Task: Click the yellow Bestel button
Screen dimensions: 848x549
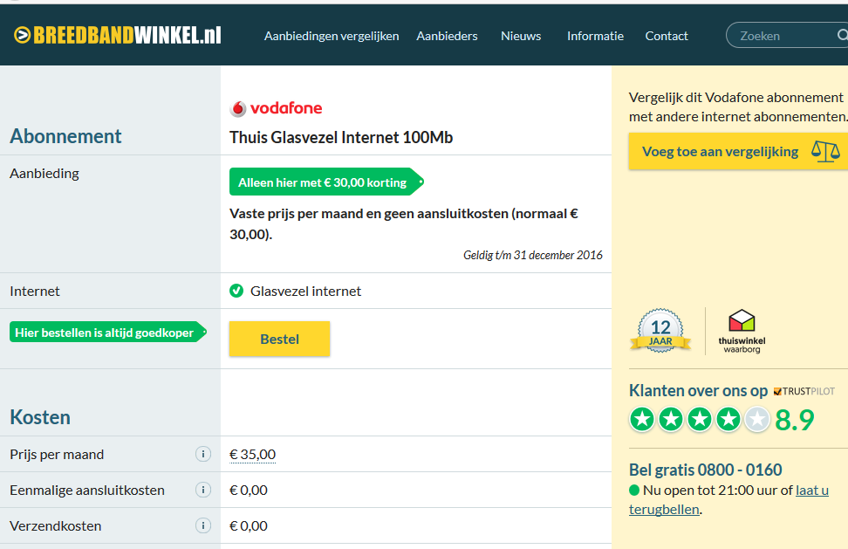Action: [279, 340]
